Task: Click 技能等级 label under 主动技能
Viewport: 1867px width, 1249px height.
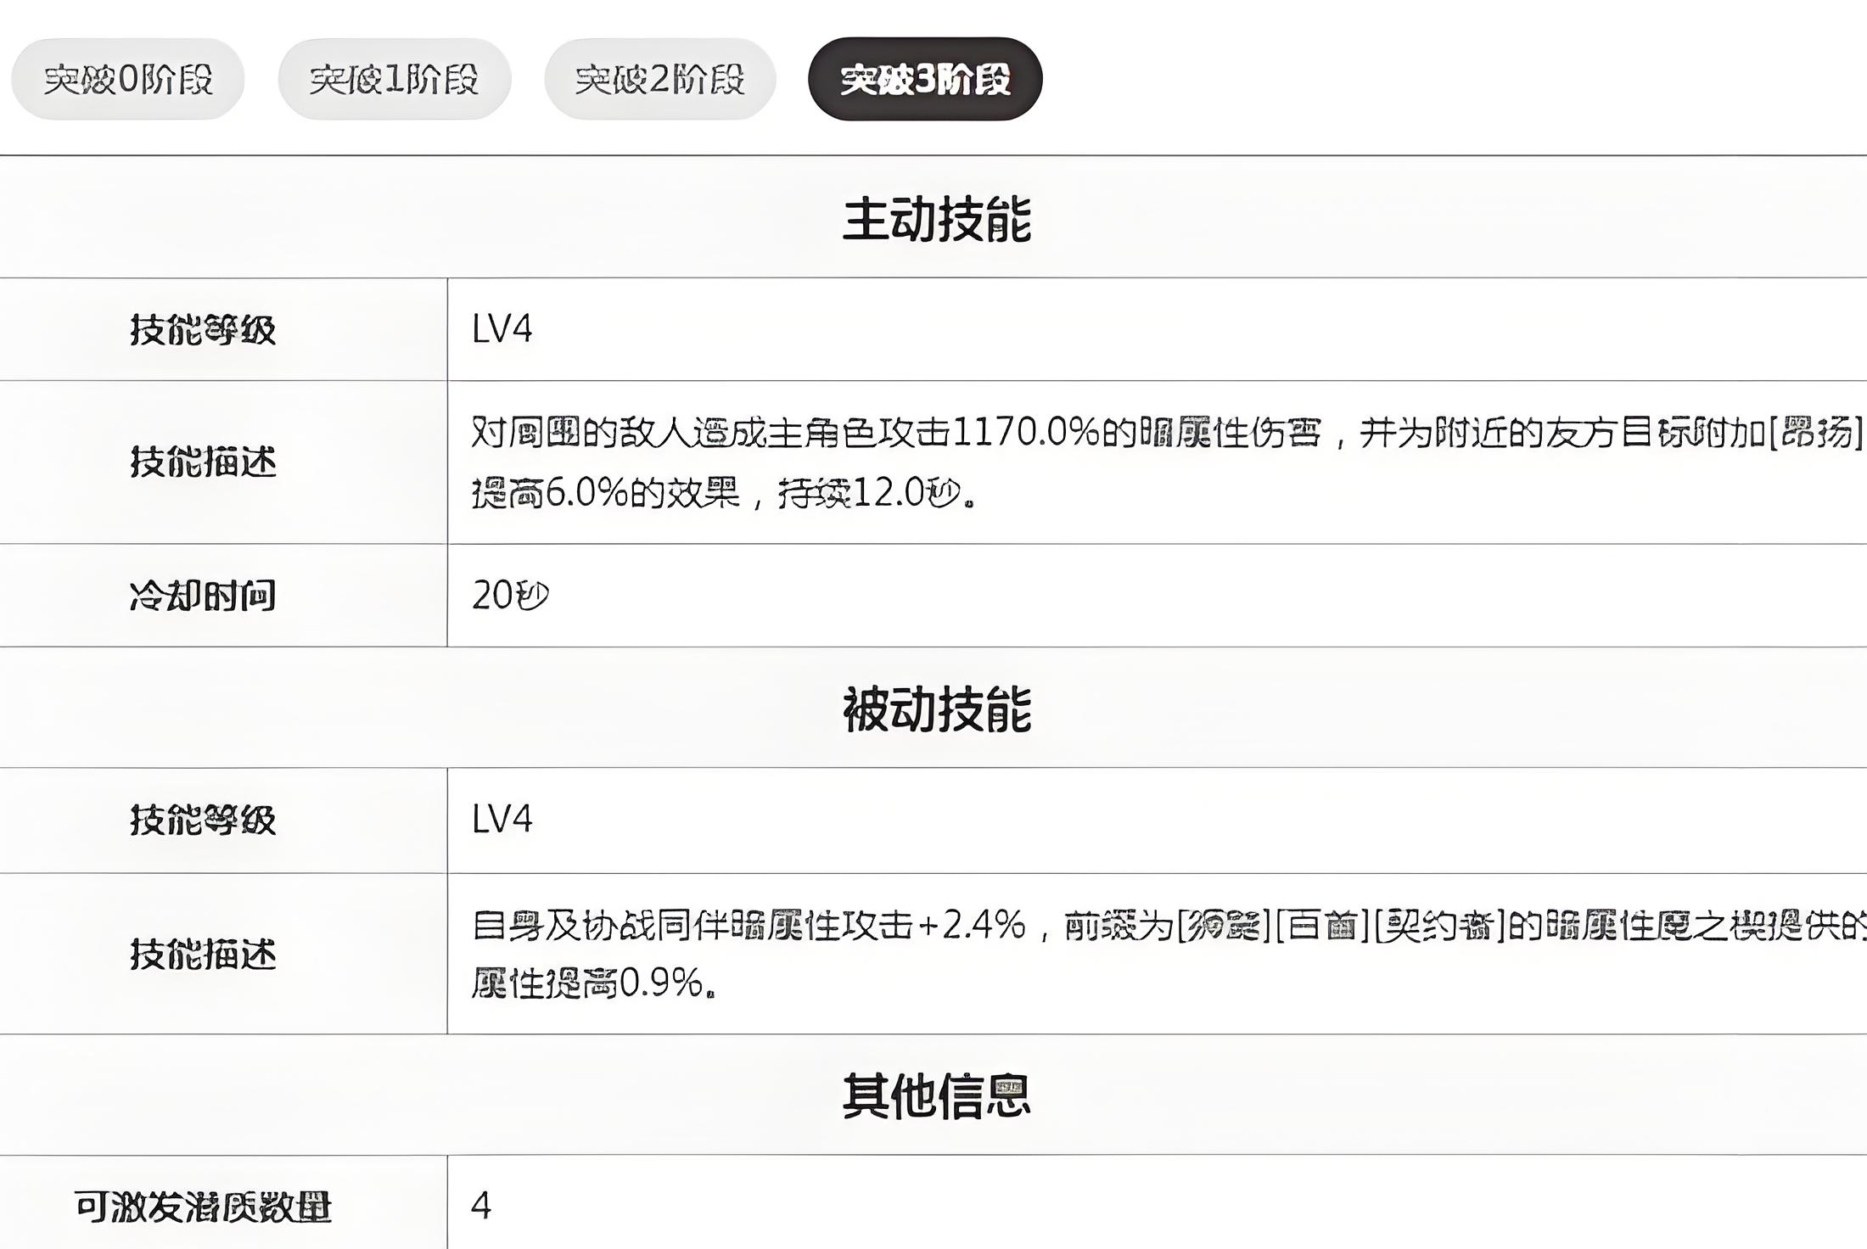Action: tap(203, 329)
